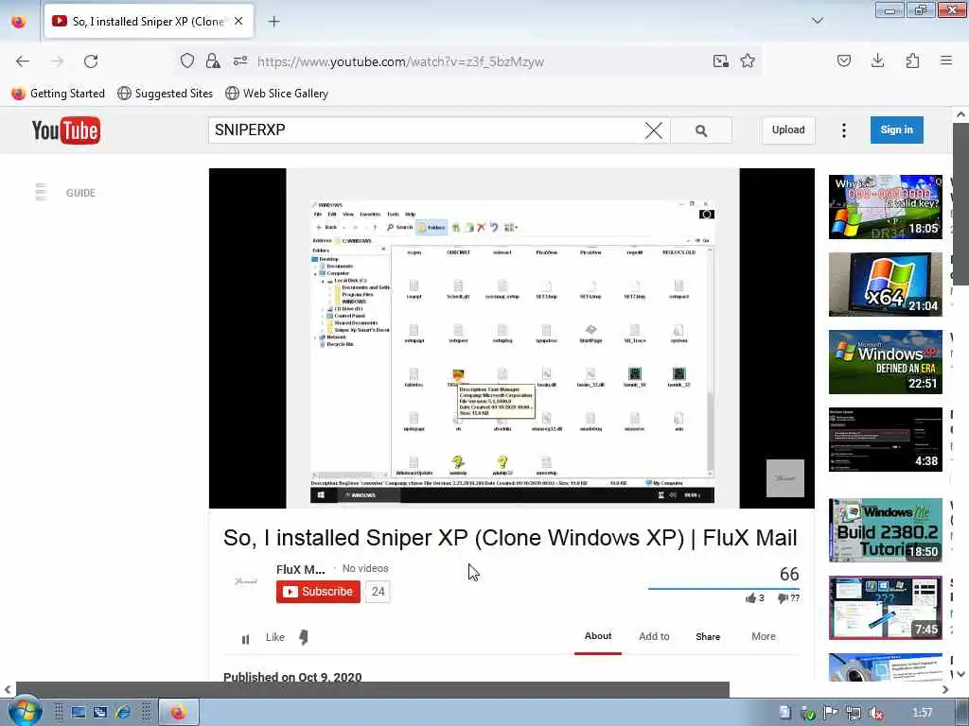The image size is (969, 726).
Task: Open Getting Started bookmark
Action: (59, 94)
